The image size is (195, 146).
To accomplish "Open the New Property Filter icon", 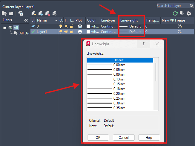I will pos(4,13).
